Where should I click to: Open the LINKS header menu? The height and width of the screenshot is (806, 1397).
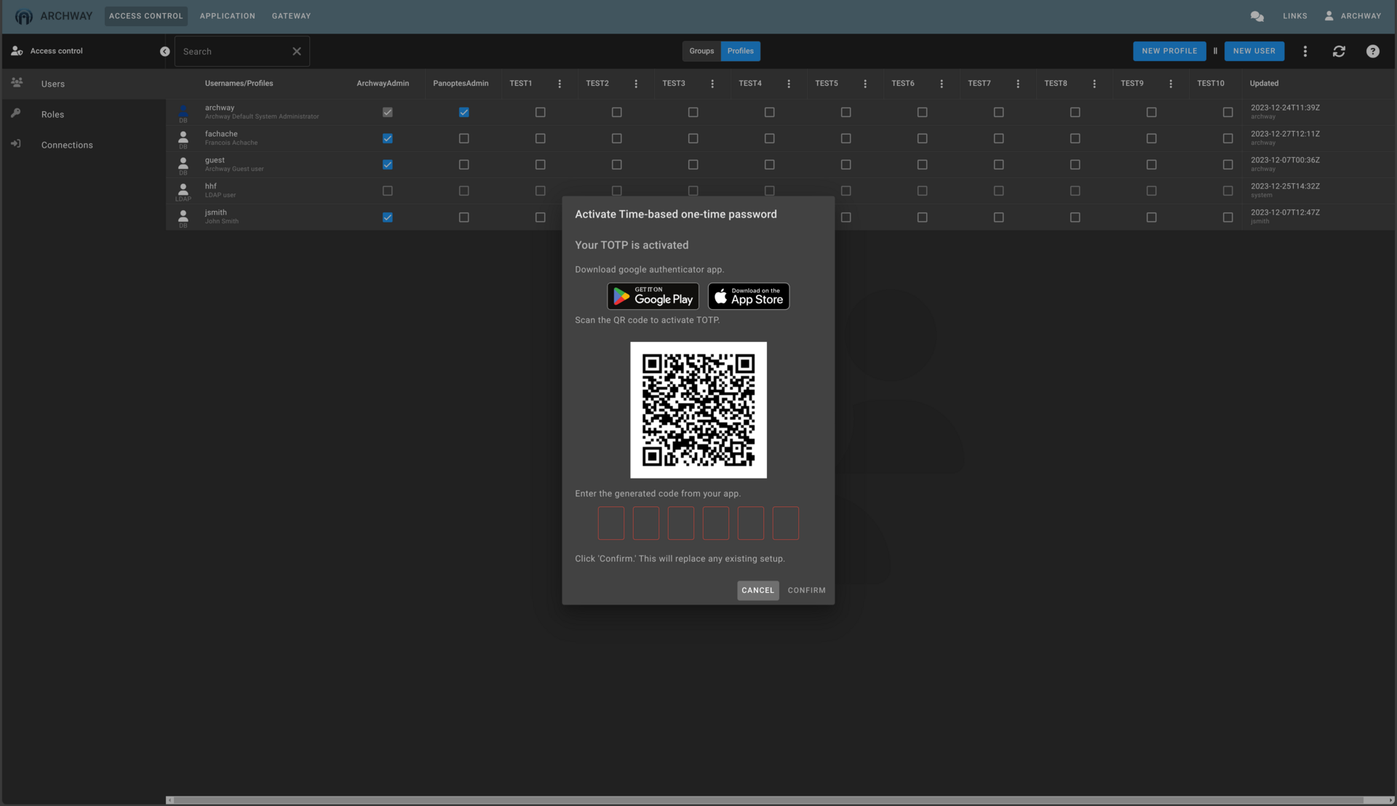pos(1294,16)
